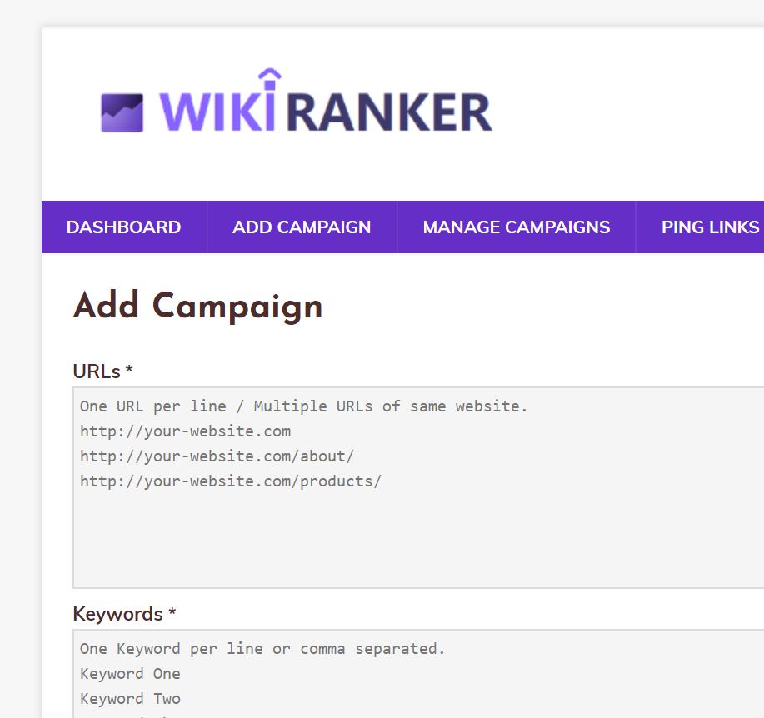Screen dimensions: 764x718
Task: Open the Add Campaign nav tab
Action: coord(302,227)
